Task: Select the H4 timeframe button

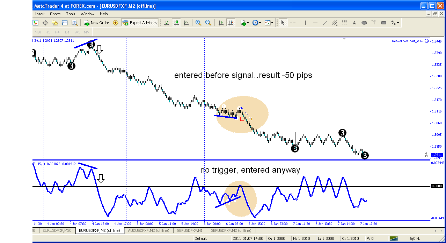Action: point(57,32)
